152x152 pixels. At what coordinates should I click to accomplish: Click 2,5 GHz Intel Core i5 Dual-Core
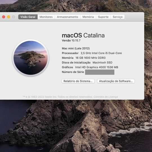101,53
